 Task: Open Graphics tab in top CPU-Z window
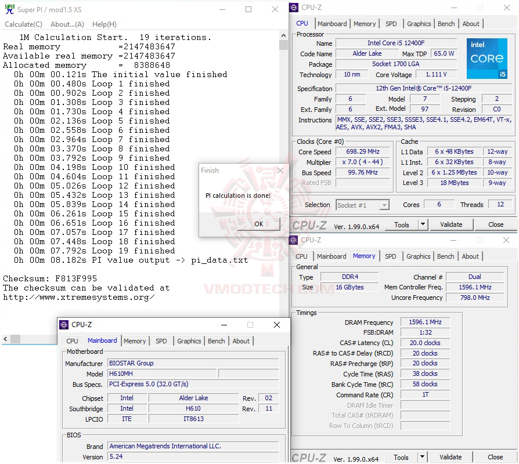pyautogui.click(x=419, y=24)
